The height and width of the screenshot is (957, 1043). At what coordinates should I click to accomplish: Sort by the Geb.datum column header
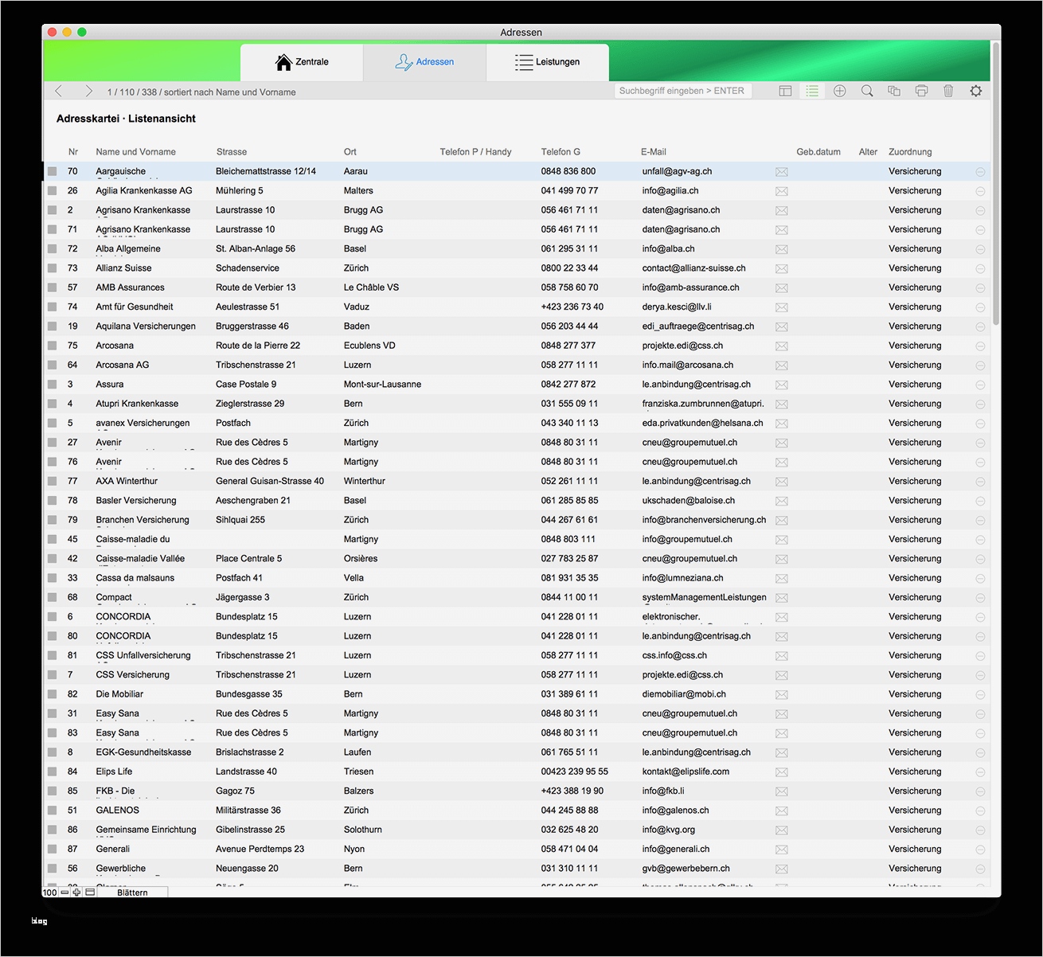(818, 152)
